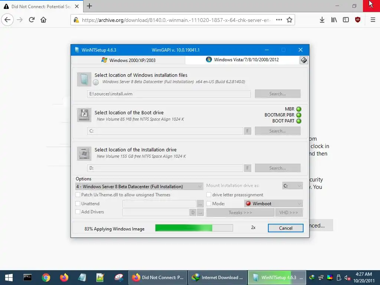Click Search button for Installation drive
This screenshot has width=380, height=285.
pos(278,168)
